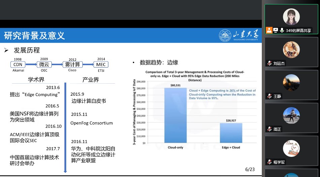
Task: Click the 发展历程 bullet heading
Action: 27,50
